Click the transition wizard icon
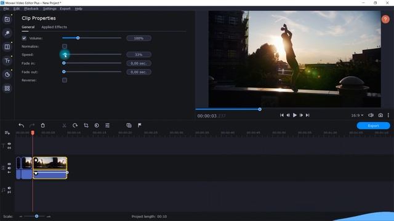The width and height of the screenshot is (394, 221). coord(129,125)
